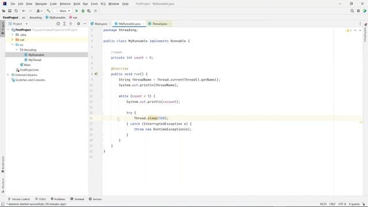
Task: Go to previous highlighted problem arrow
Action: pyautogui.click(x=355, y=30)
